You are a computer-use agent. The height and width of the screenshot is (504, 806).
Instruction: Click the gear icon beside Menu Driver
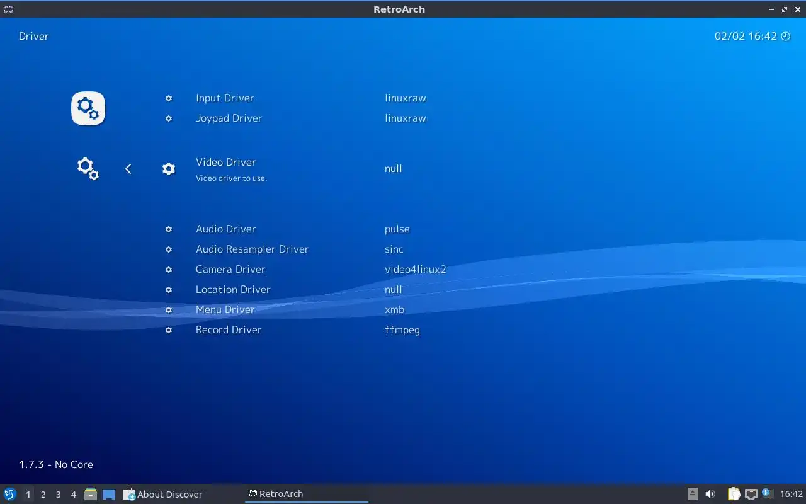(169, 310)
